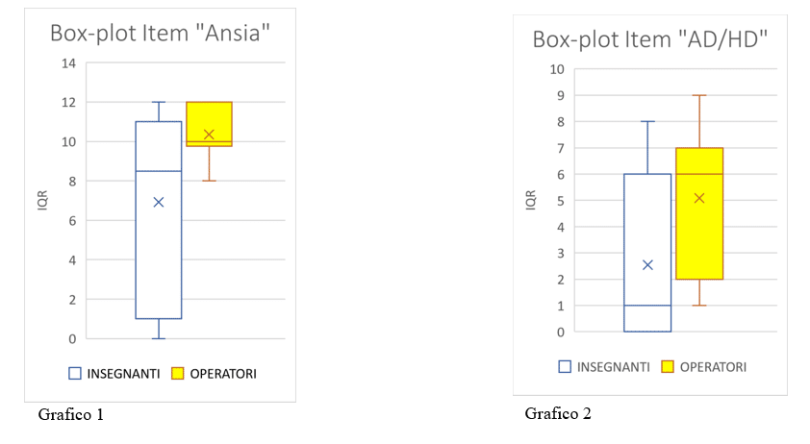Select the yellow OPERATORI box in Ansia chart
Screen dimensions: 810x444
coord(209,124)
